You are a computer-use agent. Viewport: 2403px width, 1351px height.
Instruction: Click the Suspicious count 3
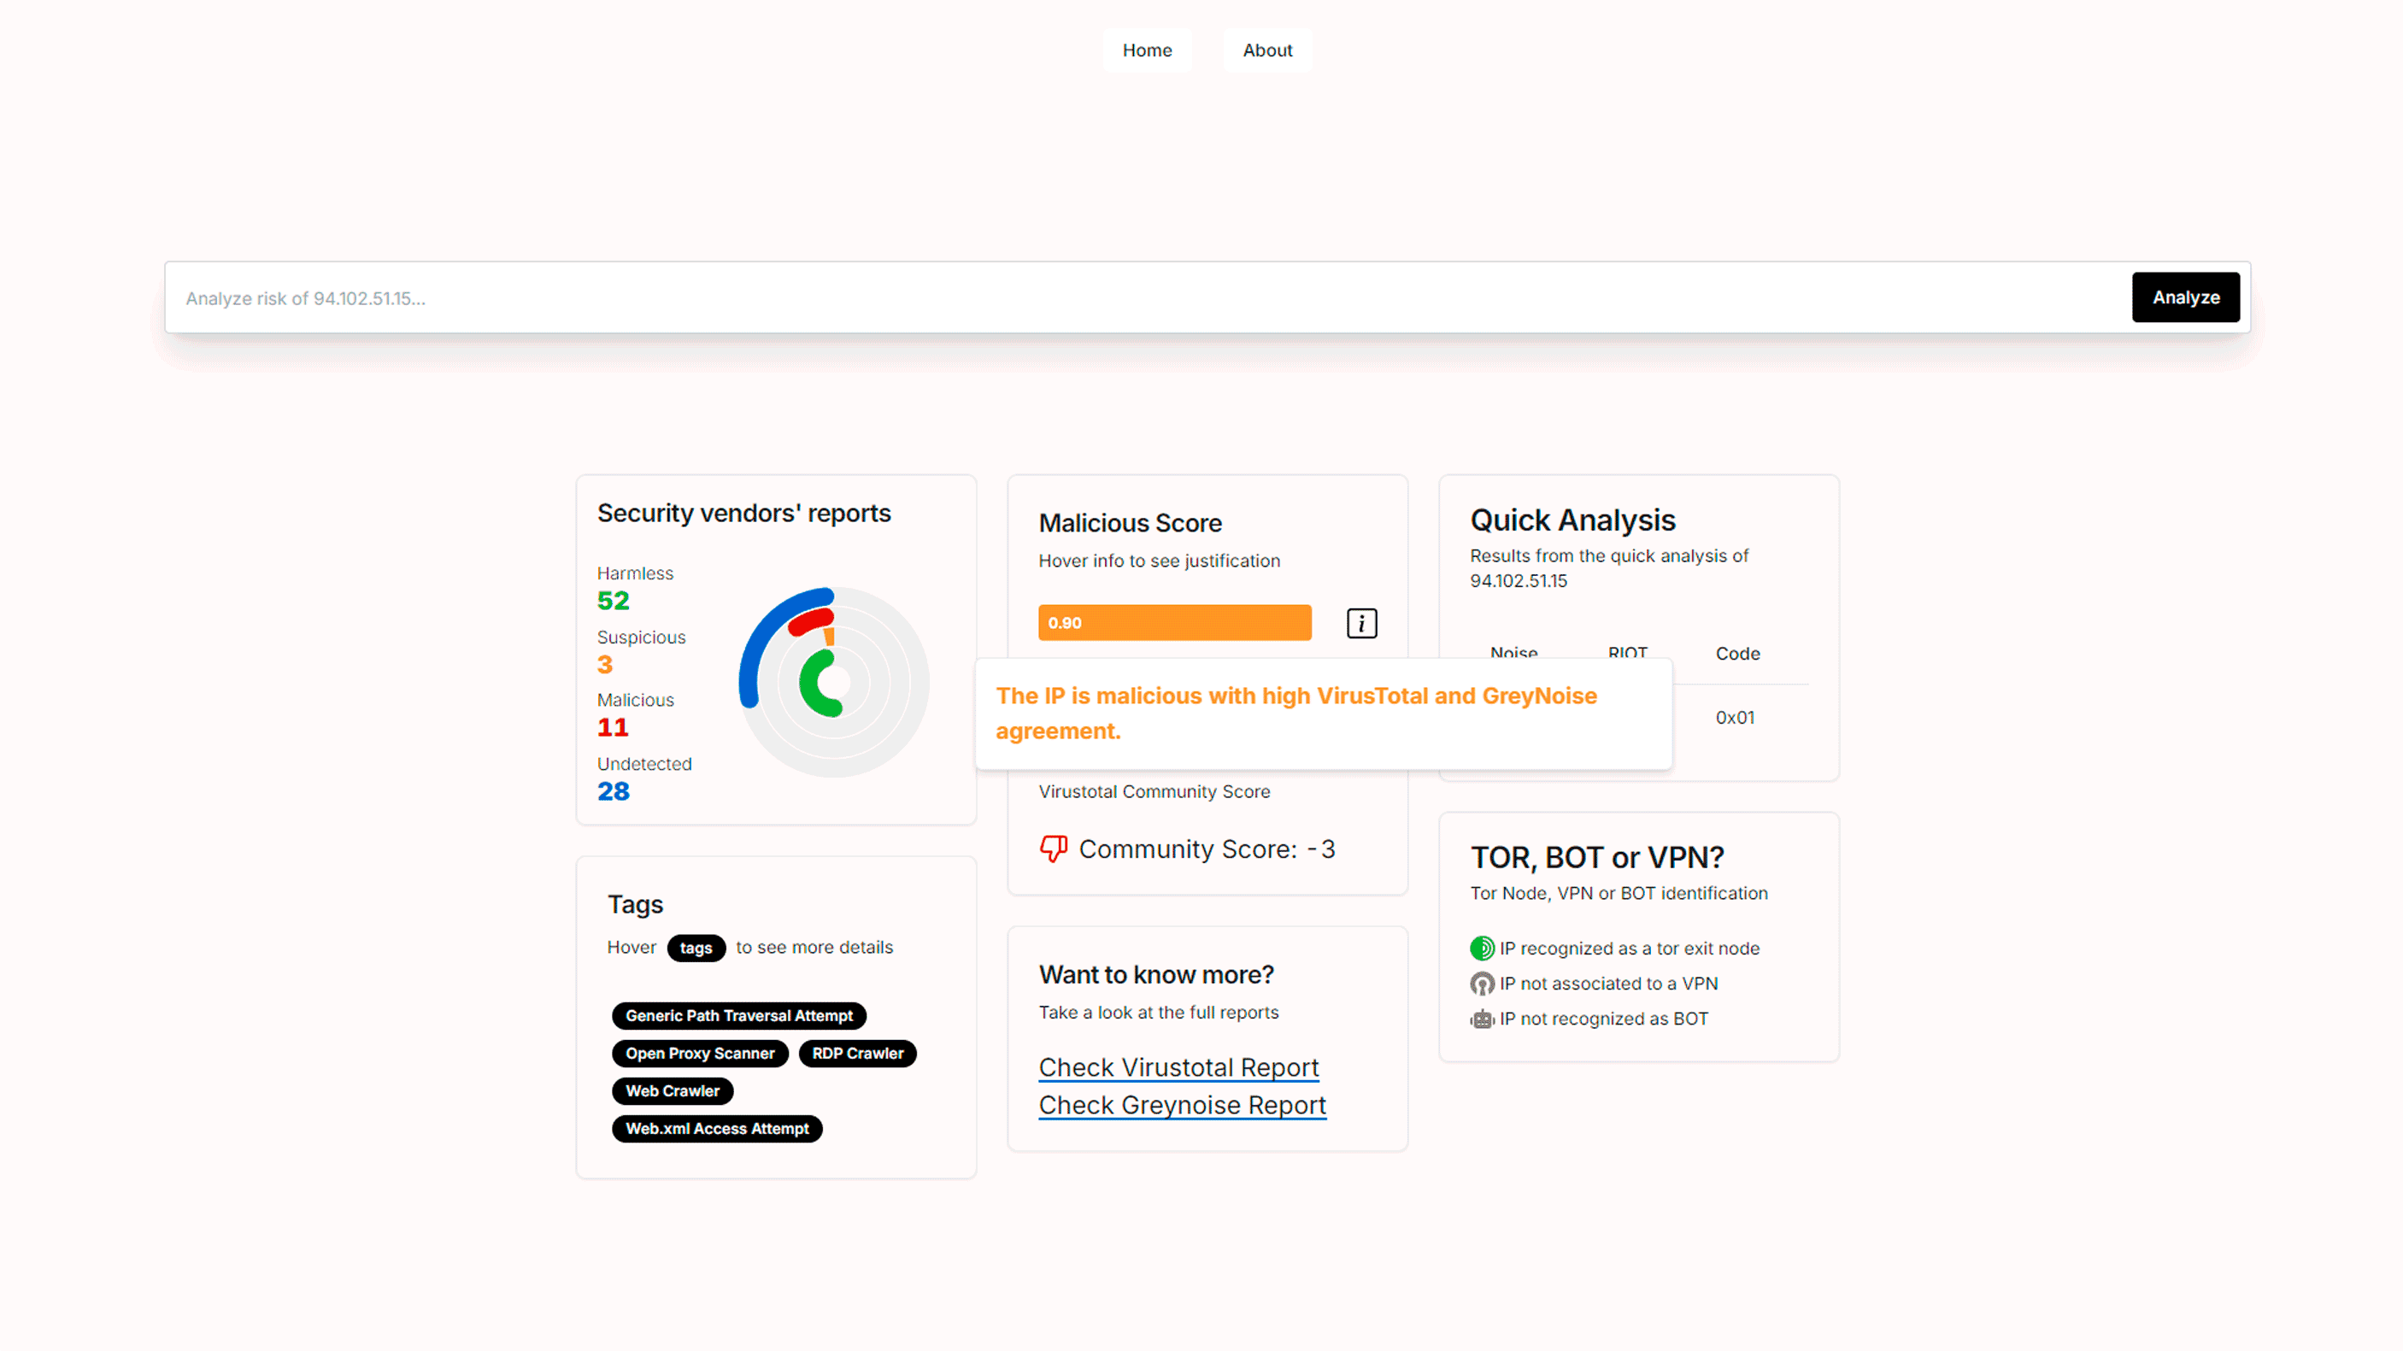[604, 665]
